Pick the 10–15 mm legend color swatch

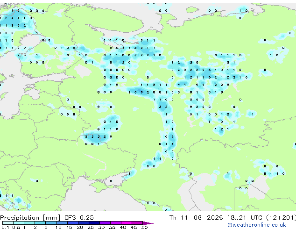click(x=62, y=223)
